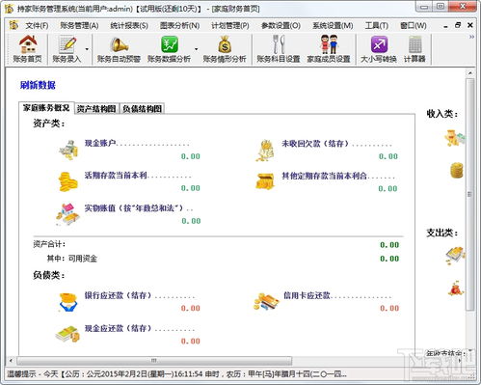
Task: Select the 账务数据分析 chart icon
Action: (x=170, y=44)
